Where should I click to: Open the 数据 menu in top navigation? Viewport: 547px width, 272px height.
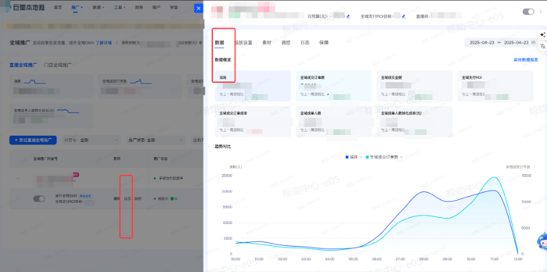point(98,8)
